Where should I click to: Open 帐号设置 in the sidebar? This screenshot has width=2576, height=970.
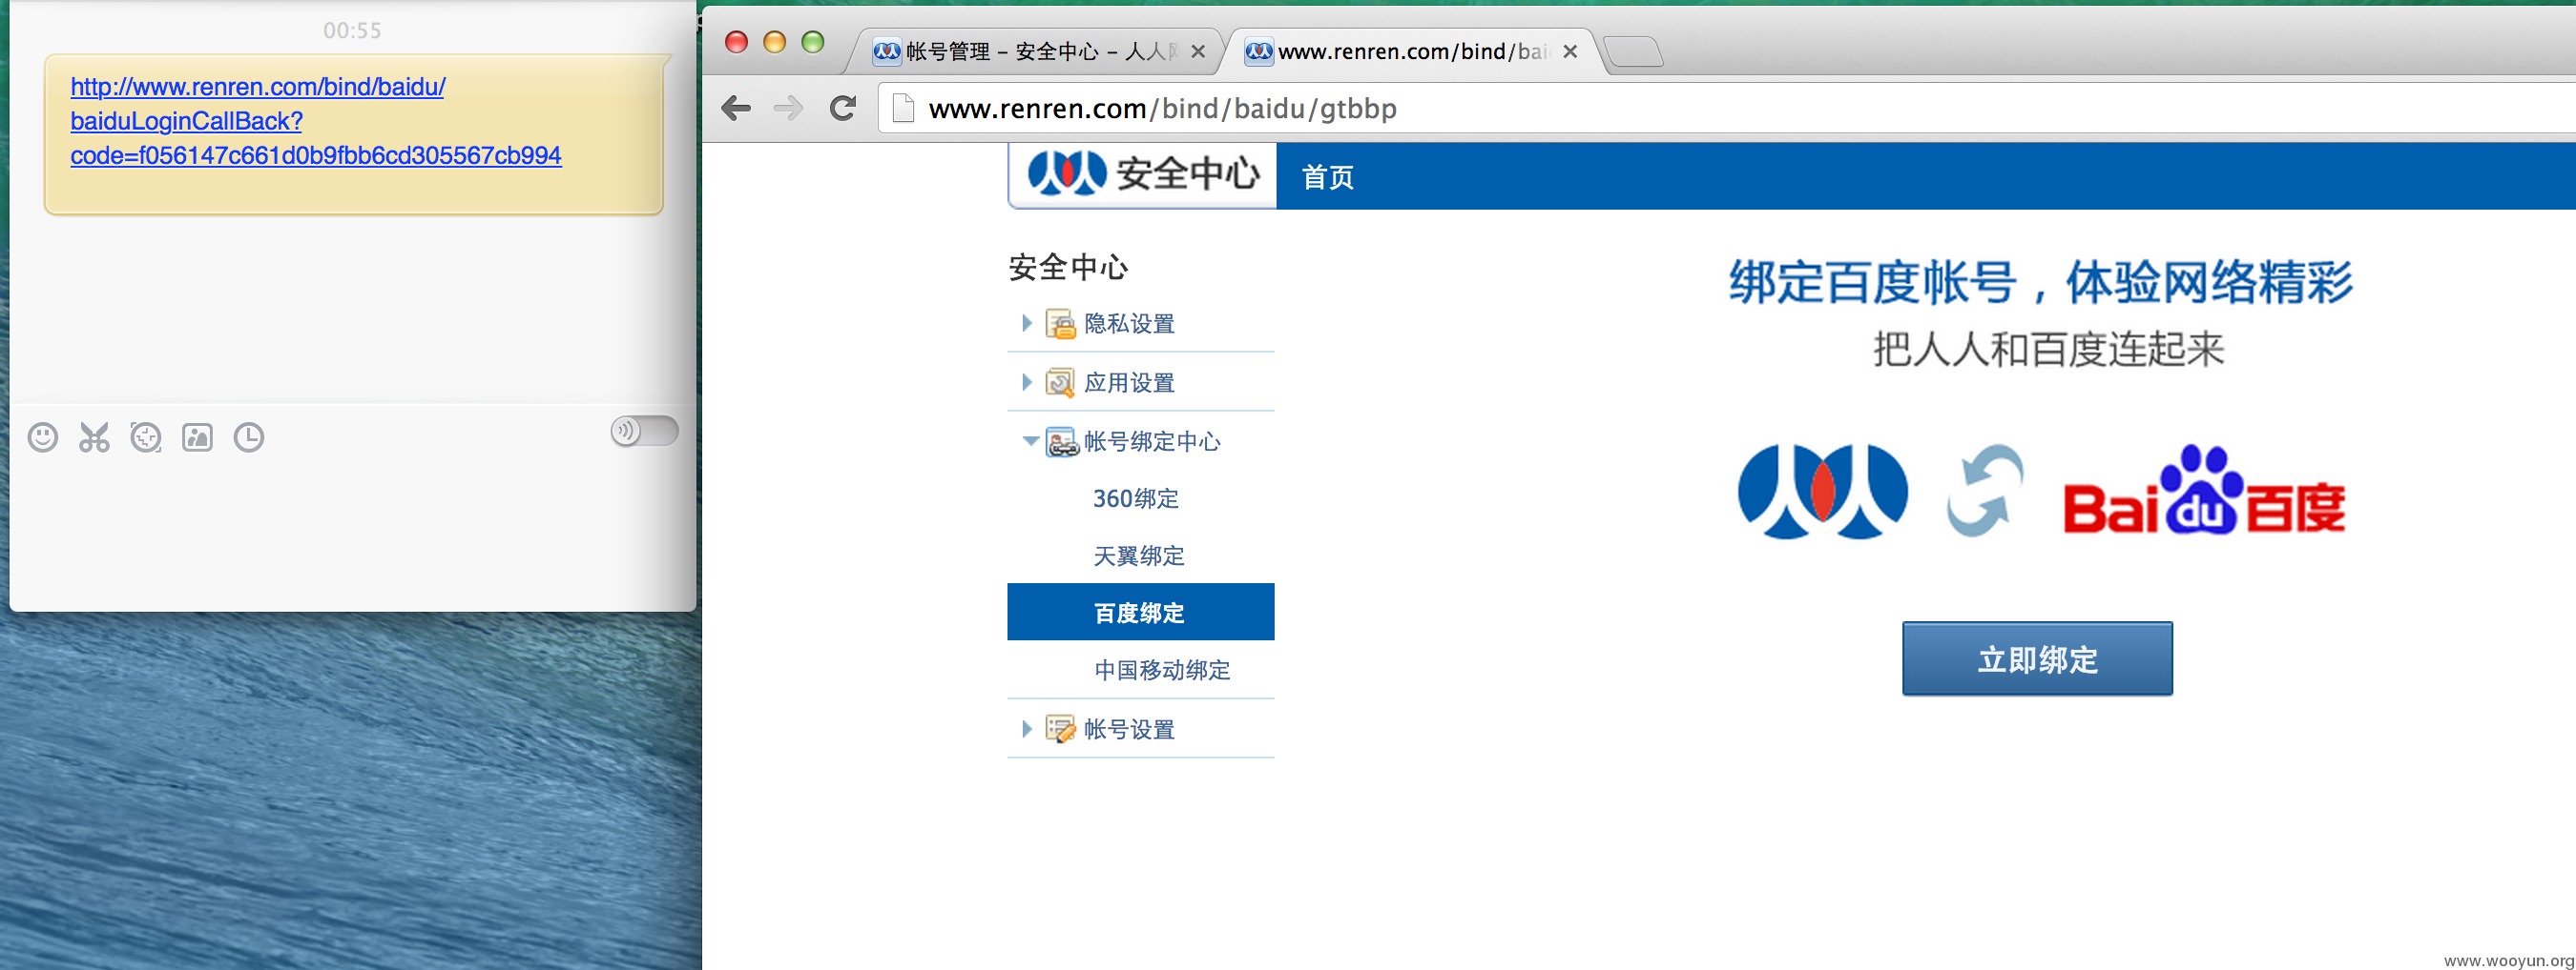tap(1129, 729)
